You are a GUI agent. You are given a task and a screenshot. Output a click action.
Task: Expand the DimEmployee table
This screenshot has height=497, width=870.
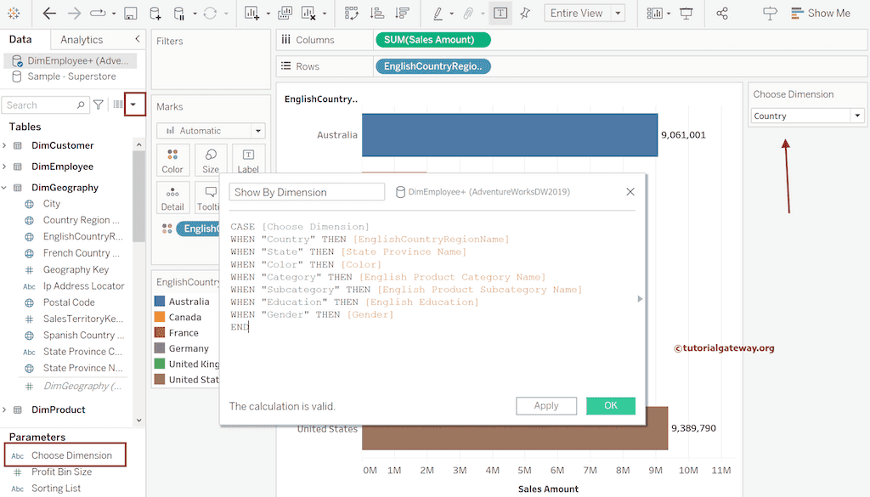(4, 167)
